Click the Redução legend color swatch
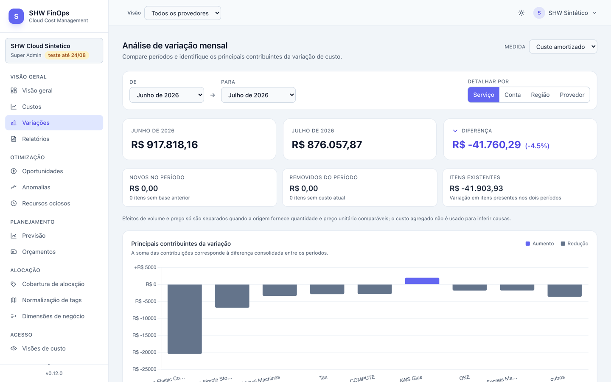Viewport: 611px width, 382px height. pyautogui.click(x=563, y=244)
